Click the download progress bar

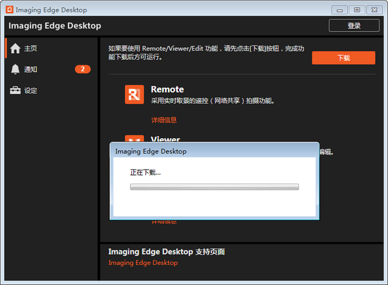pos(214,187)
